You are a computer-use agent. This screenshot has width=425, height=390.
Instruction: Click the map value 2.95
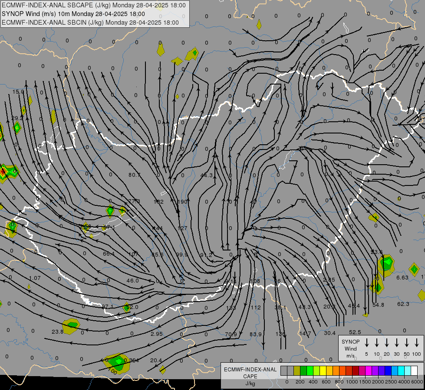click(x=156, y=334)
